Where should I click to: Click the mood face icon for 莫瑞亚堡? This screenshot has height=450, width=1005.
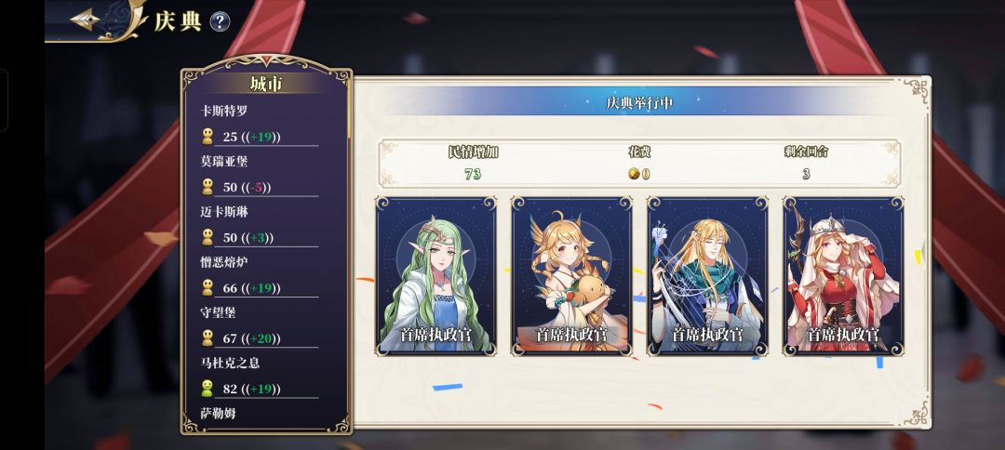pyautogui.click(x=207, y=187)
